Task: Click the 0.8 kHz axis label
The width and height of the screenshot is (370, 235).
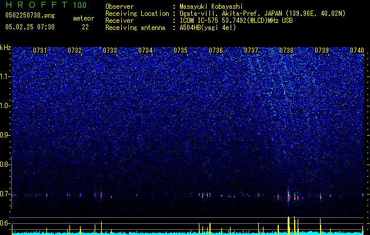Action: 5,164
